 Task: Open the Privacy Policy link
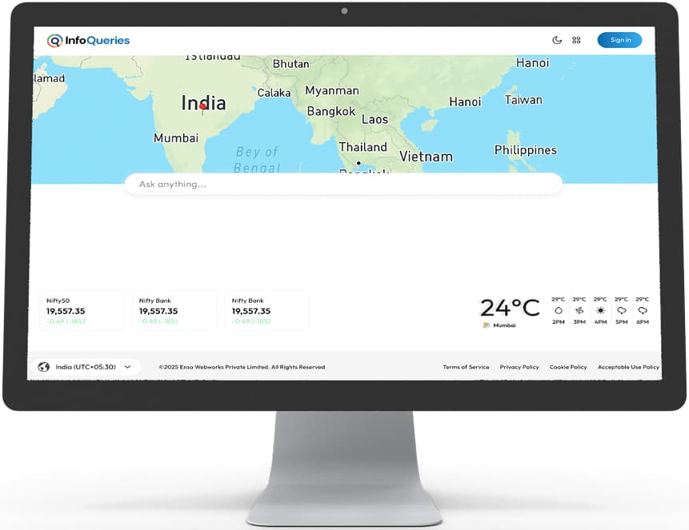(519, 367)
